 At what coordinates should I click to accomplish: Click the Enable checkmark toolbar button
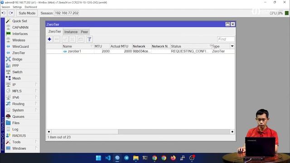click(x=65, y=39)
